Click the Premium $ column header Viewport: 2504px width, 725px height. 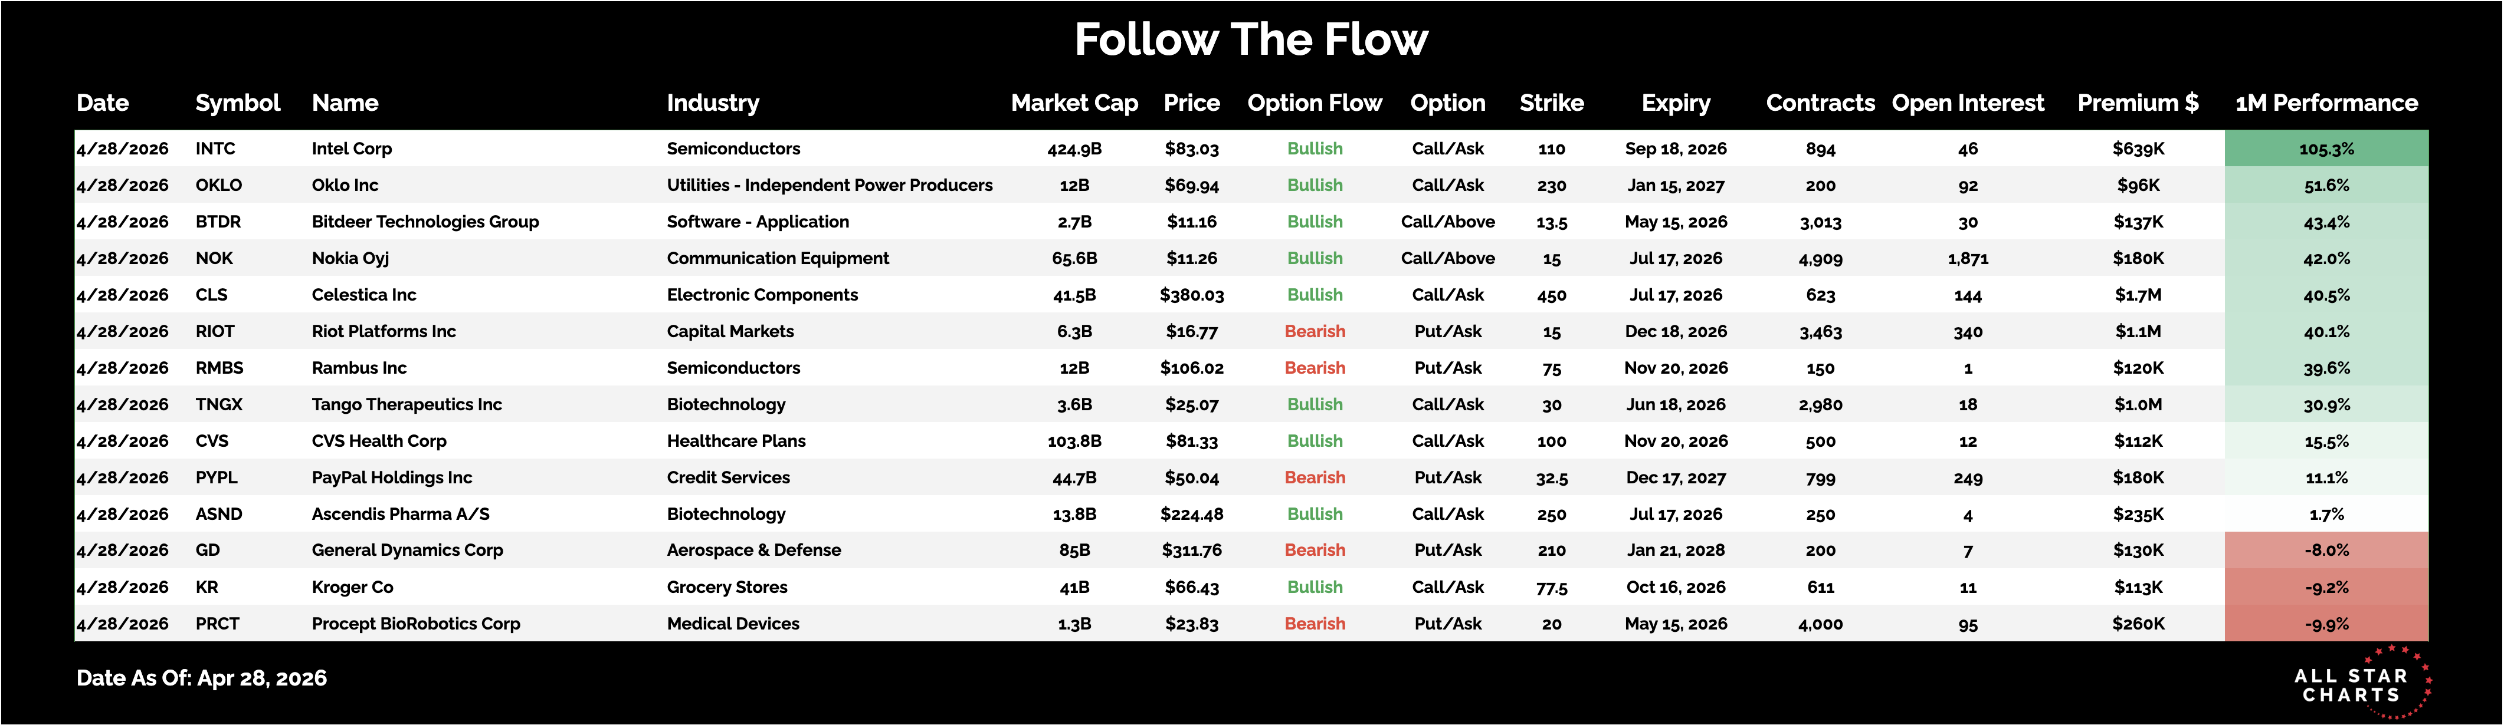click(2138, 103)
